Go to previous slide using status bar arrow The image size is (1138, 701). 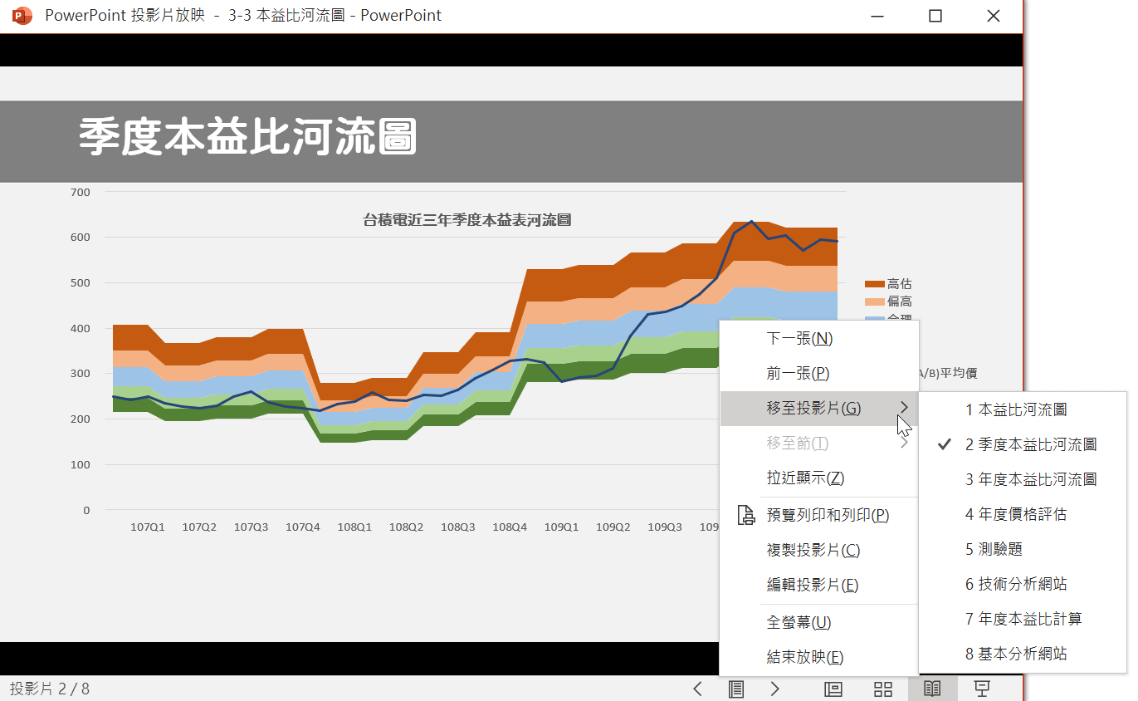point(697,689)
